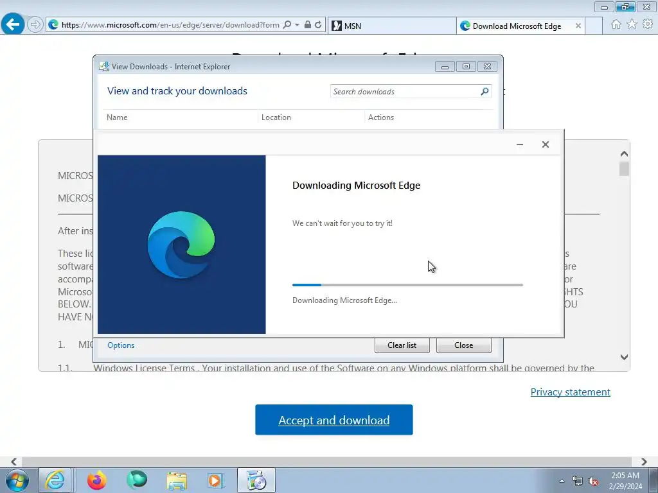658x493 pixels.
Task: Click the network tray icon
Action: coord(578,481)
